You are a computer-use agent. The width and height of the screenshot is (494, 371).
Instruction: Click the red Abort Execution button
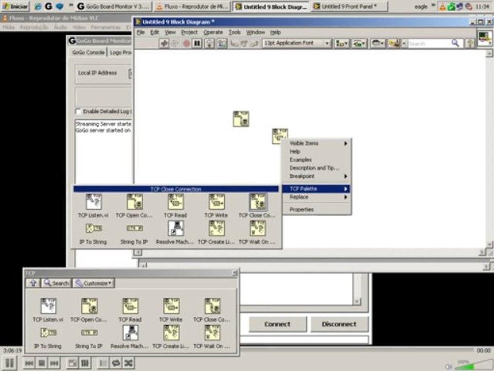[x=186, y=43]
